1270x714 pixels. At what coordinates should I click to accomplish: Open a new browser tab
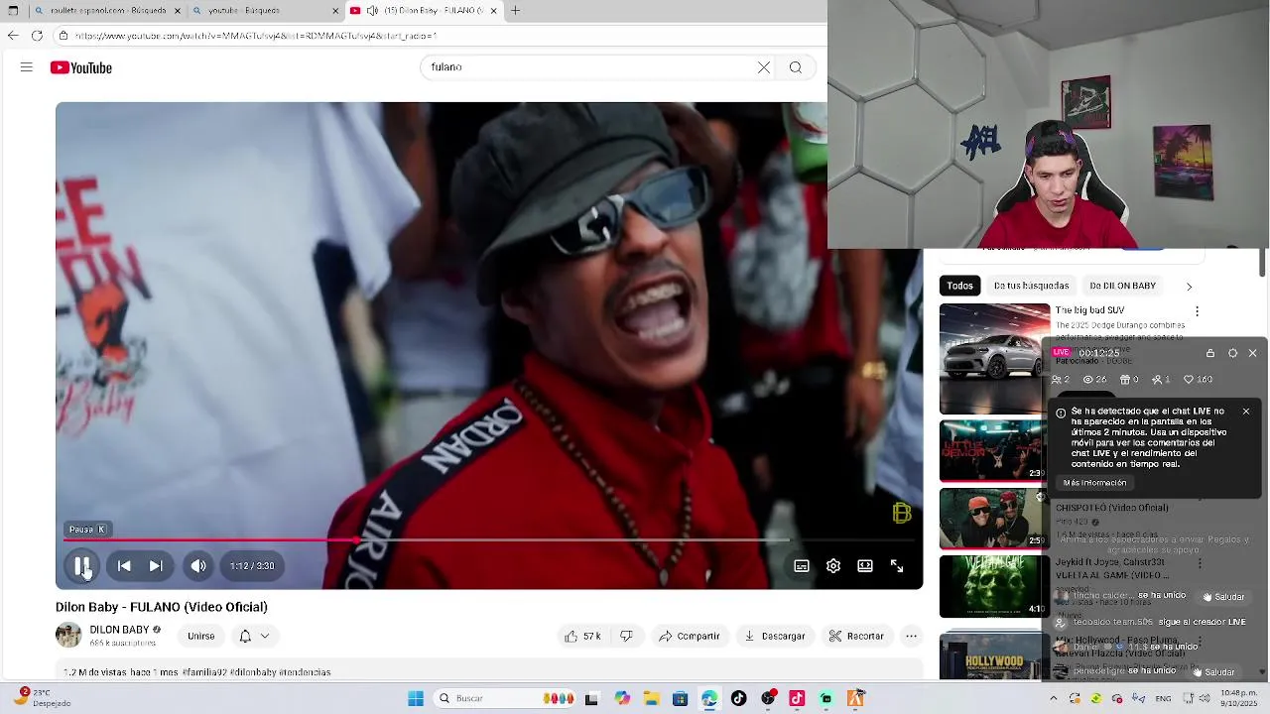tap(515, 11)
